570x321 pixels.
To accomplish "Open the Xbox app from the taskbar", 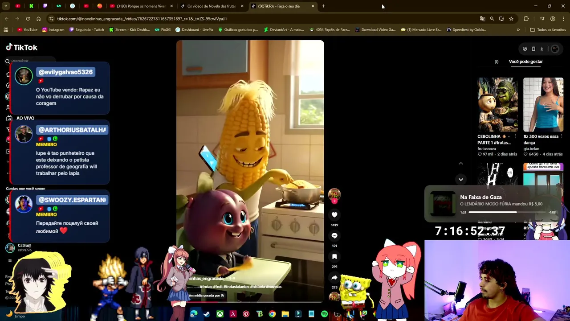I will 220,314.
